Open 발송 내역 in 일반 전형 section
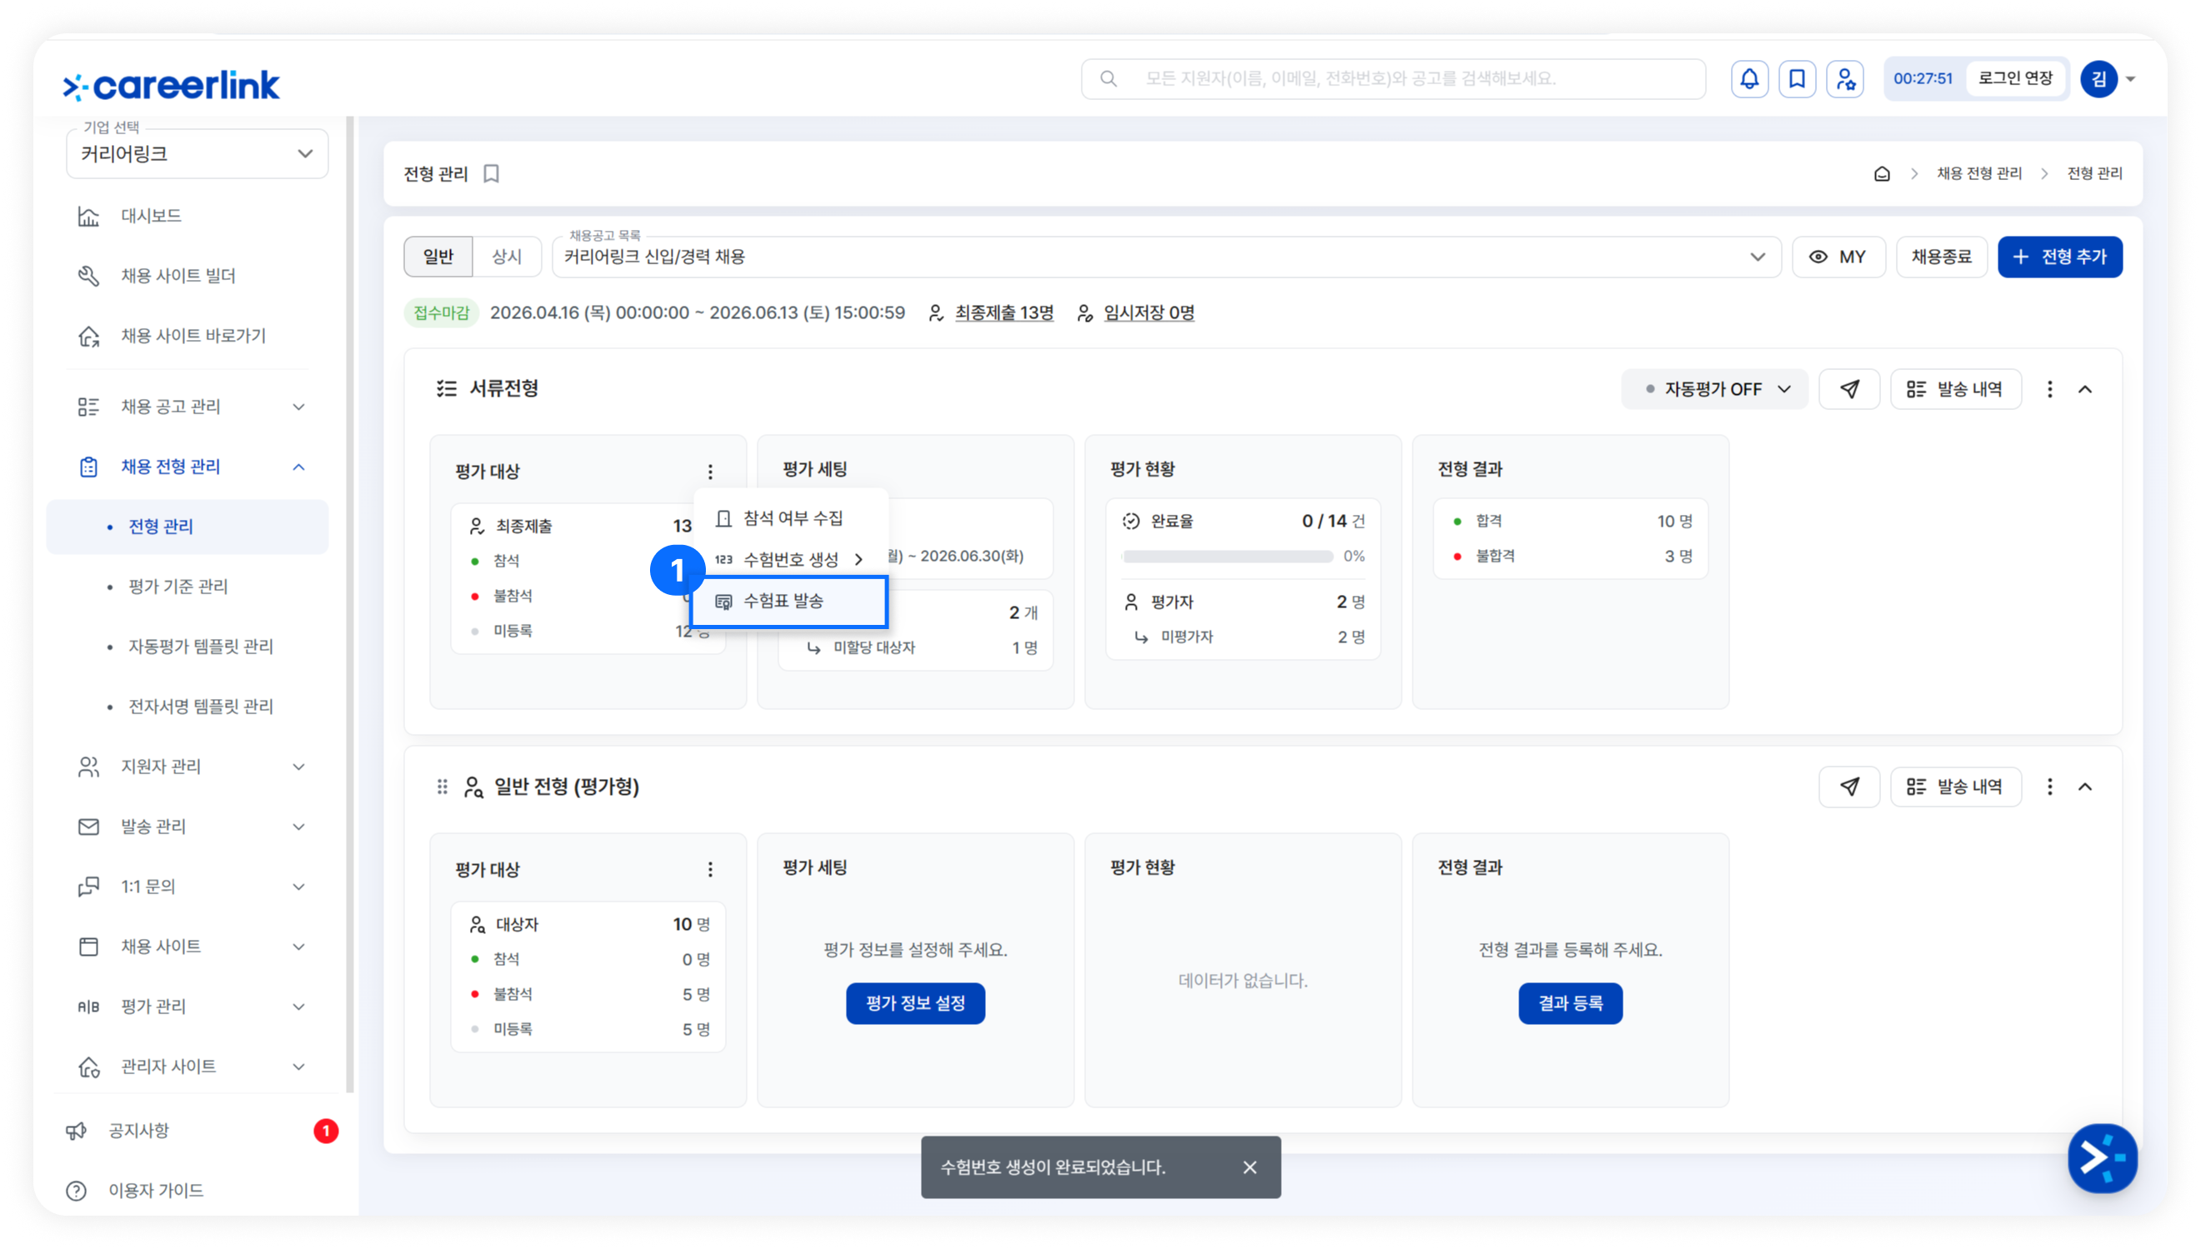The height and width of the screenshot is (1249, 2201). click(x=1955, y=787)
